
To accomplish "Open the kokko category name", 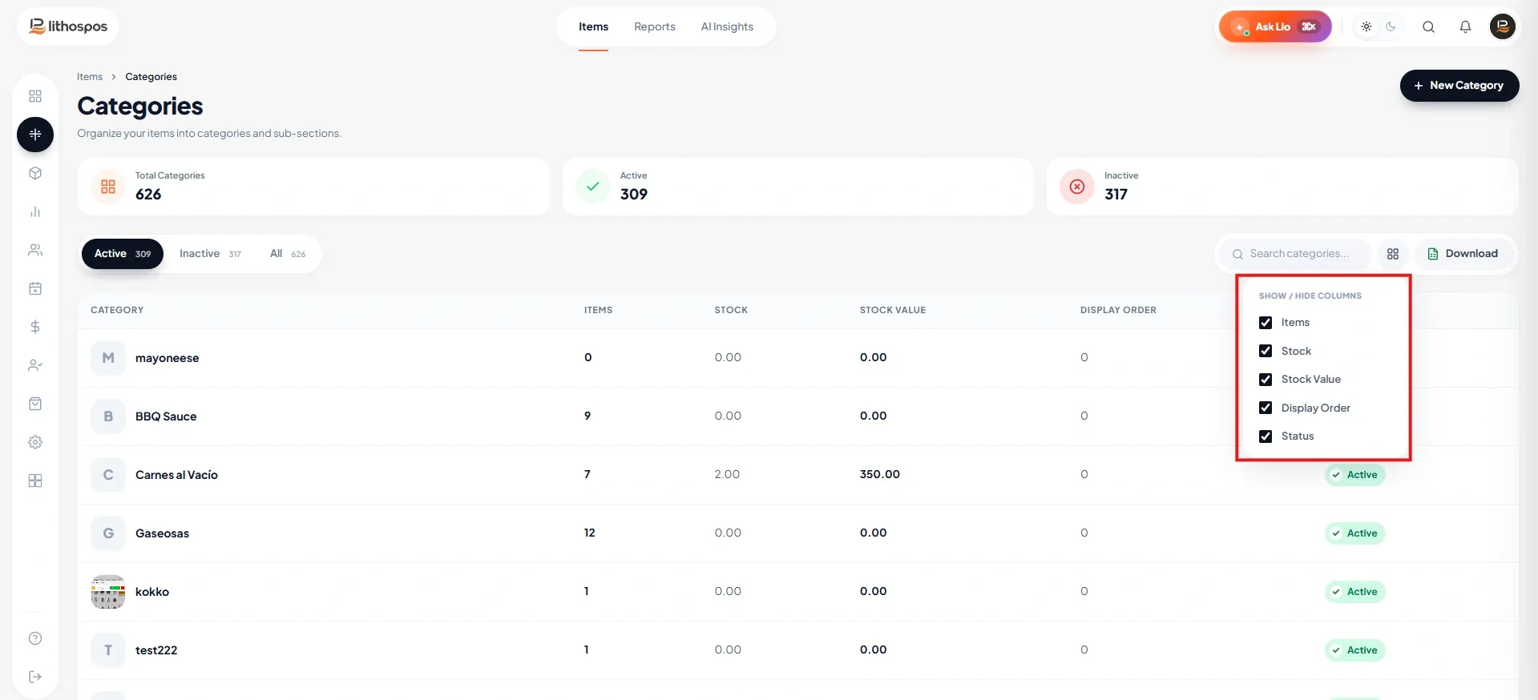I will [x=152, y=592].
